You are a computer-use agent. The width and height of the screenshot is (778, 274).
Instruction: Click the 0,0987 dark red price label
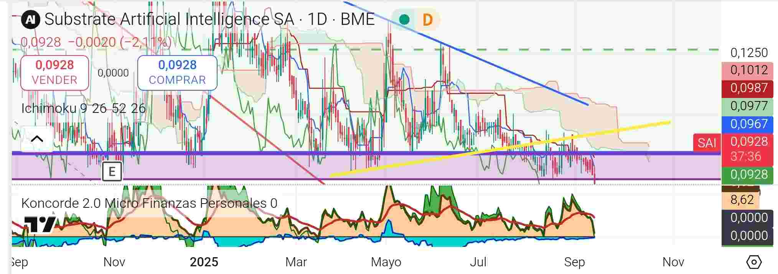pos(747,88)
